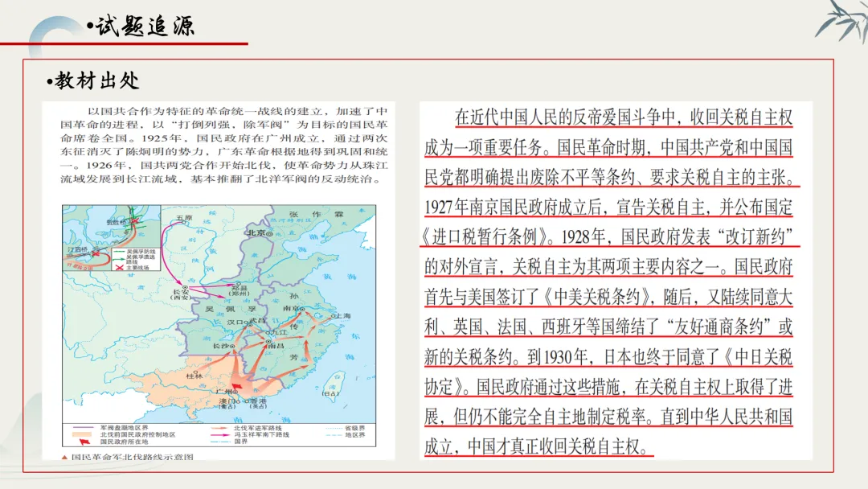Screen dimensions: 868x489
Task: Click the "贺胜桥" label in the inset map
Action: [117, 222]
